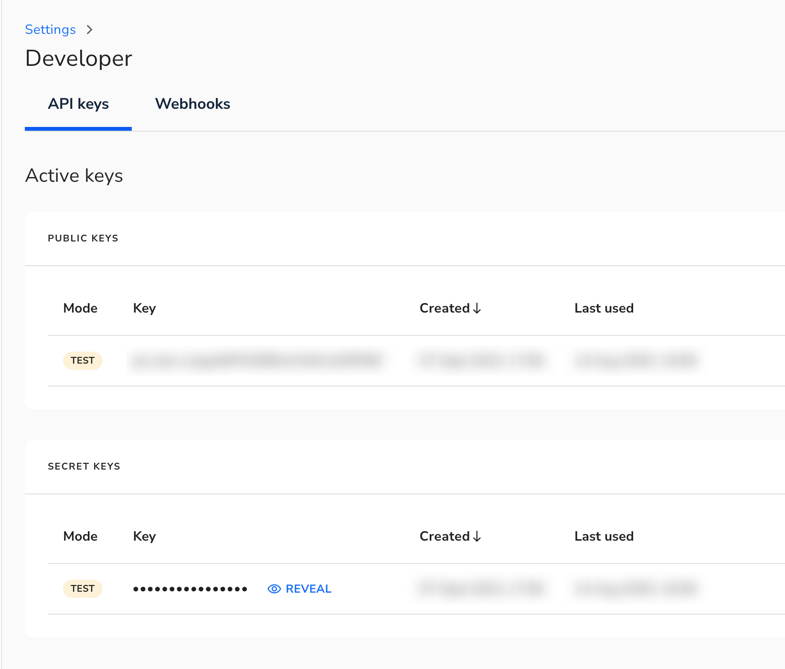Click the blurred Created date of the public key
The image size is (785, 669).
pos(481,360)
